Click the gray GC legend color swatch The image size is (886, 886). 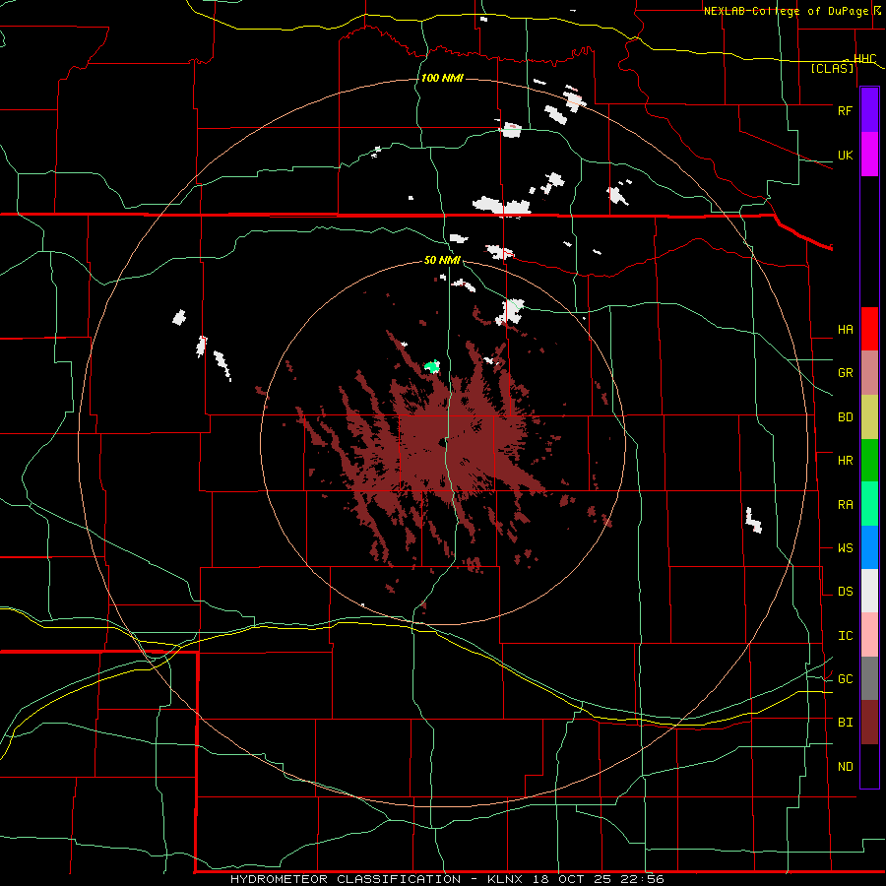coord(869,678)
